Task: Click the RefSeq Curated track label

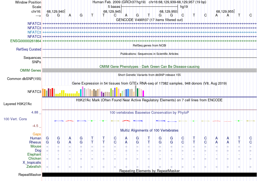Action: 29,49
